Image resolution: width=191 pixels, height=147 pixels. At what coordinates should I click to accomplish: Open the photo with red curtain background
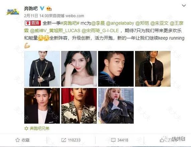79,106
